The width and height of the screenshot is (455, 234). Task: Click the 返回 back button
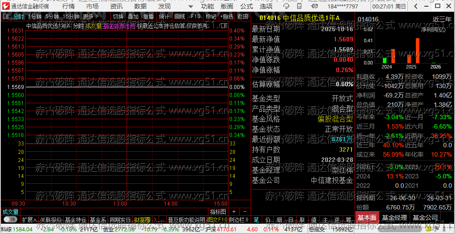click(x=243, y=16)
